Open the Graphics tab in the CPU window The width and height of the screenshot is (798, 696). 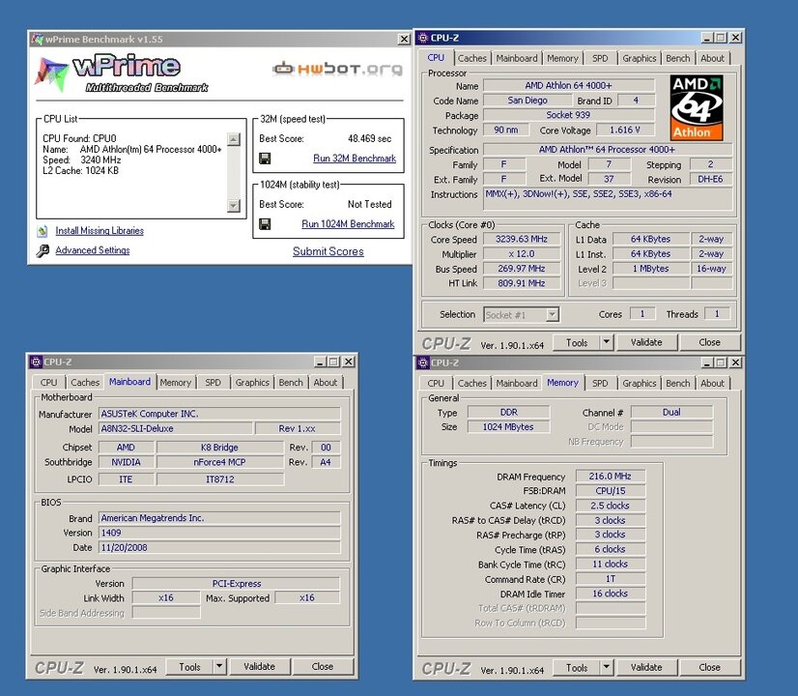tap(640, 58)
